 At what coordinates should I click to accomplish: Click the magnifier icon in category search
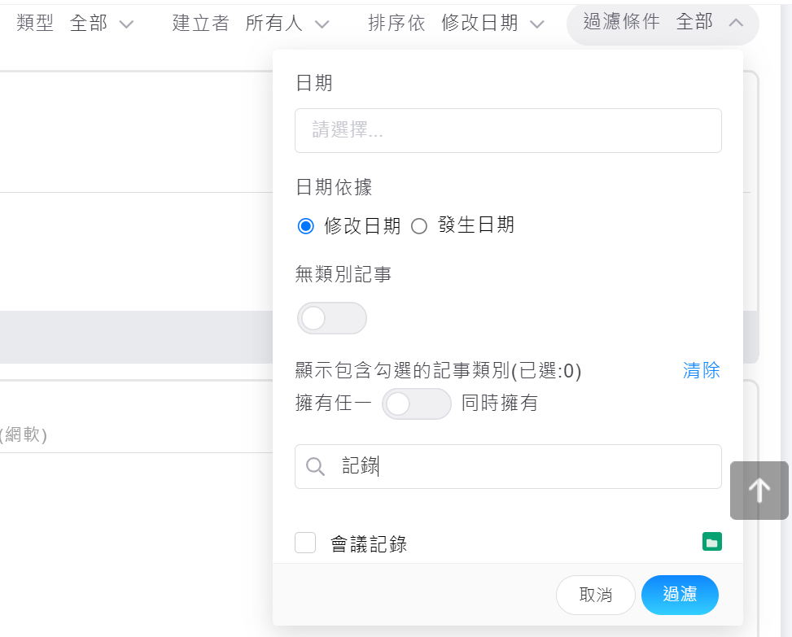point(316,466)
